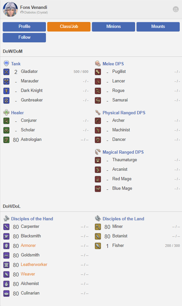Click the Blacksmith anvil icon
This screenshot has width=182, height=306.
[7, 236]
